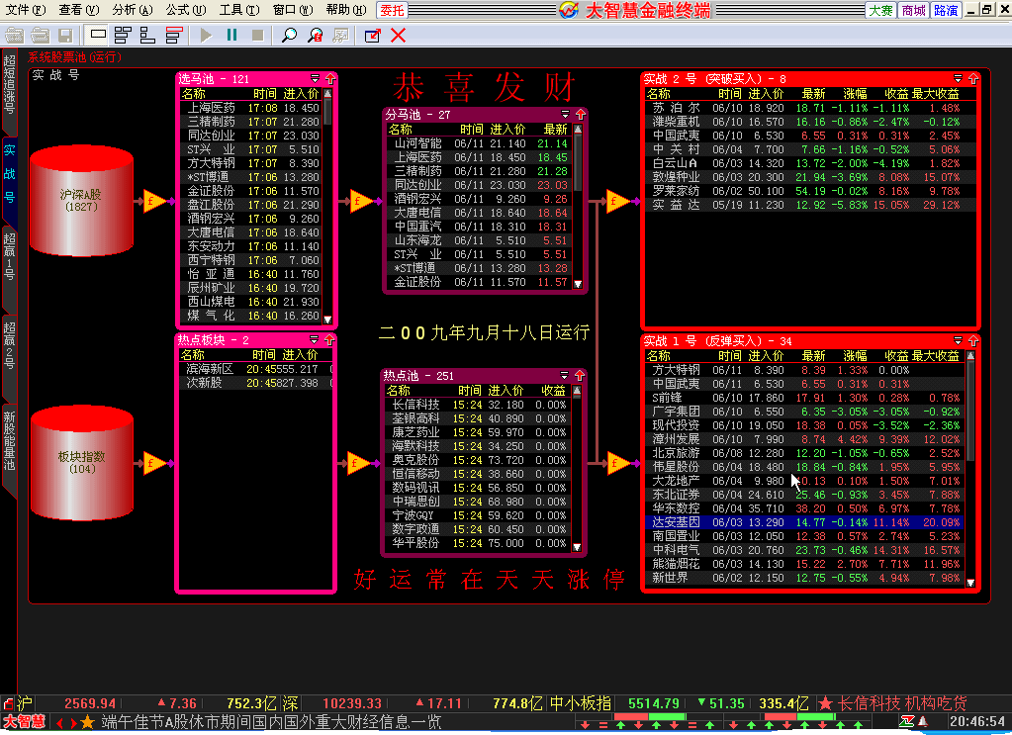Click the 大赛 button
The image size is (1012, 735).
[x=881, y=10]
